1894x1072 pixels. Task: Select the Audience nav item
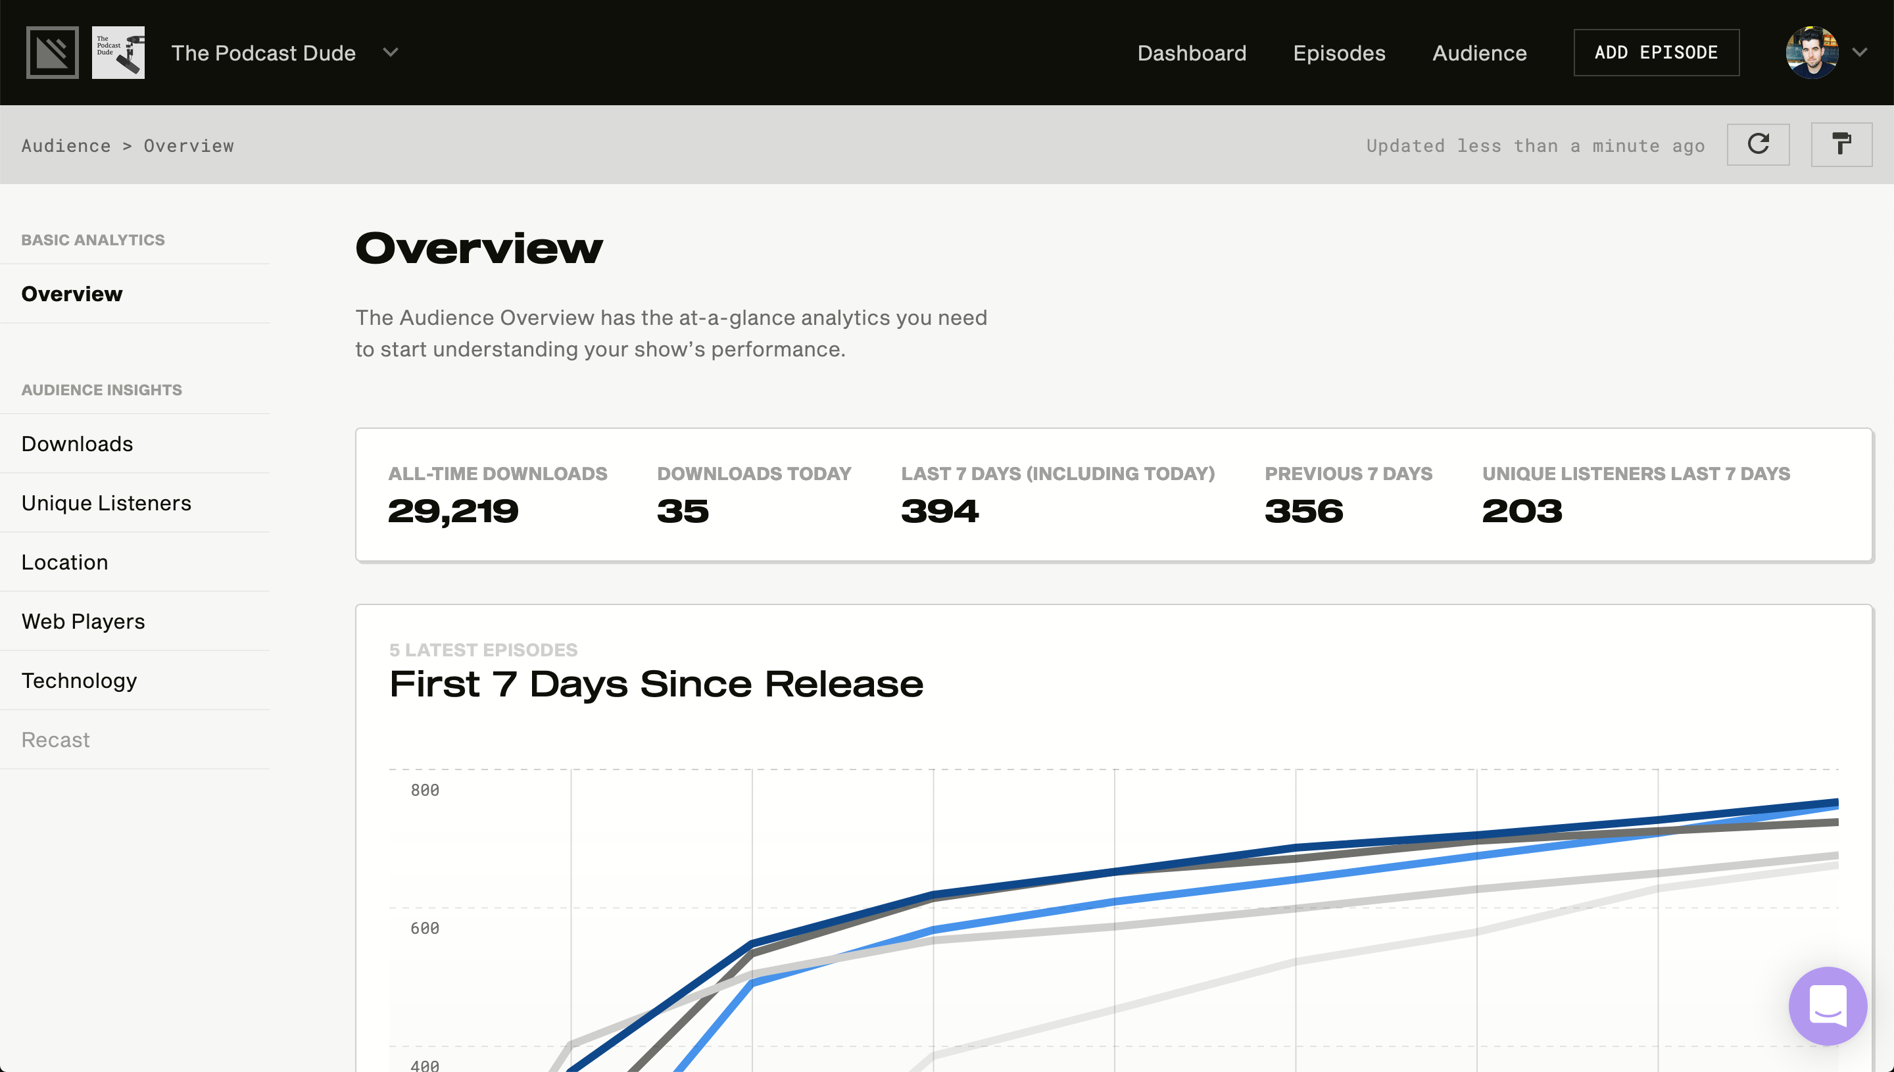pyautogui.click(x=1480, y=53)
